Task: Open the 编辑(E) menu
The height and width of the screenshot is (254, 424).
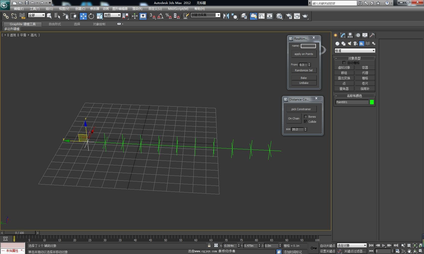Action: [x=19, y=9]
